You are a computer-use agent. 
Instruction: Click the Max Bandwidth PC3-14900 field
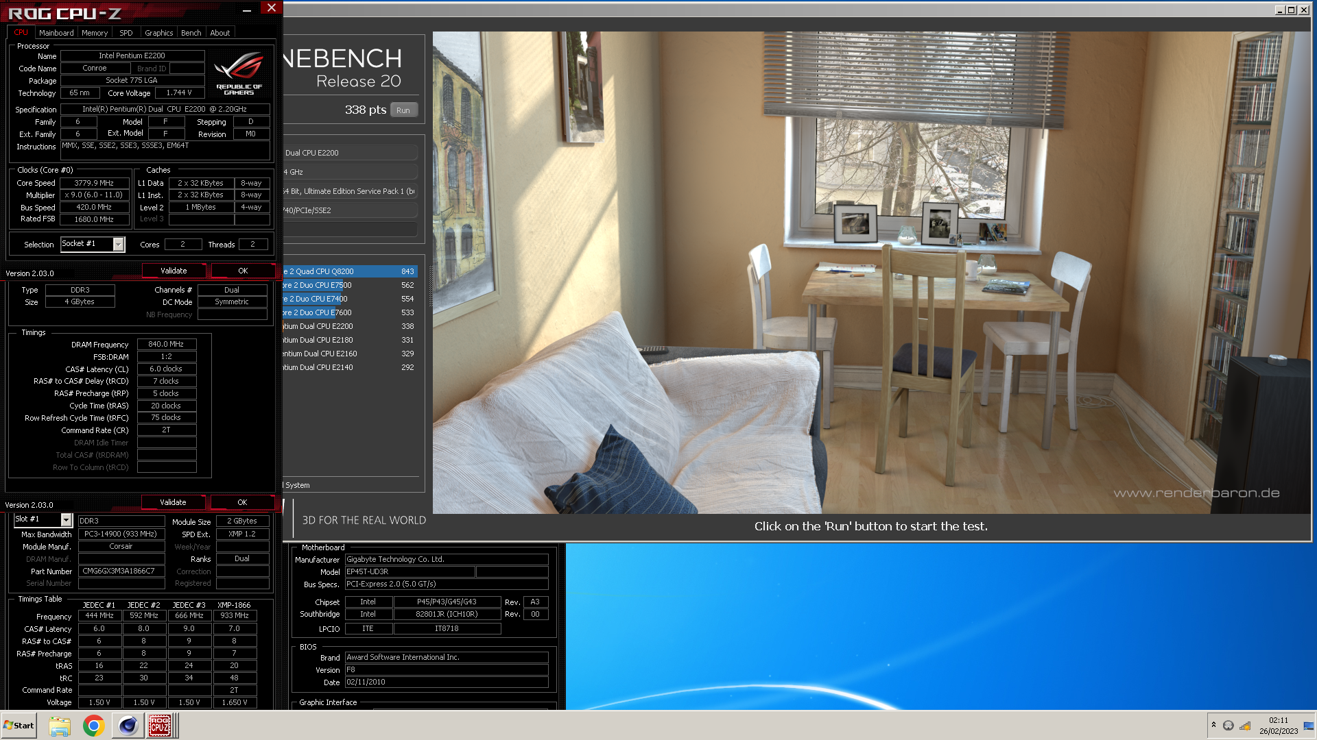pyautogui.click(x=121, y=534)
